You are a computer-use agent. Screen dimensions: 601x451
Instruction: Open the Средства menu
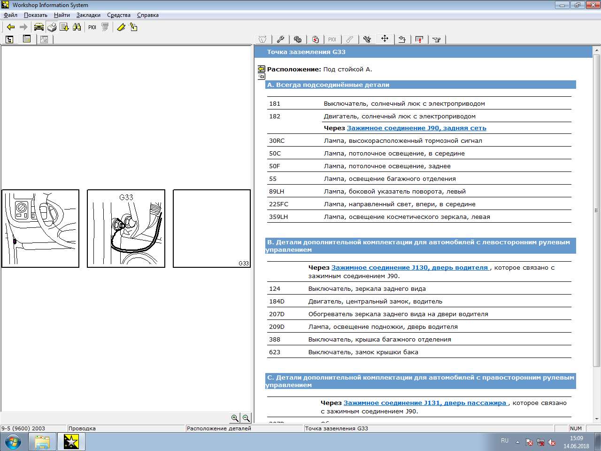click(x=118, y=15)
